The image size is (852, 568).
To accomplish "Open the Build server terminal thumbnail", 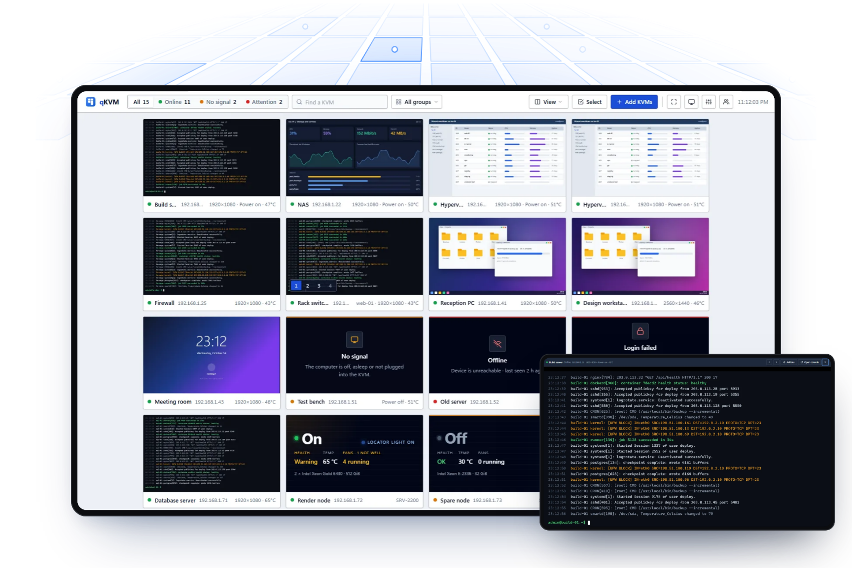I will click(x=212, y=158).
